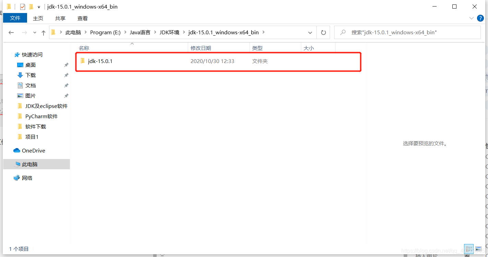Open the quick access toolbar customize dropdown
This screenshot has height=257, width=488.
(39, 7)
